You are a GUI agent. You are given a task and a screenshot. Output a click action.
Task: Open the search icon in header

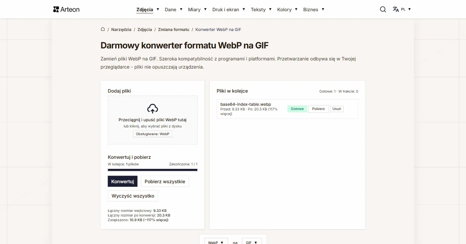(383, 9)
